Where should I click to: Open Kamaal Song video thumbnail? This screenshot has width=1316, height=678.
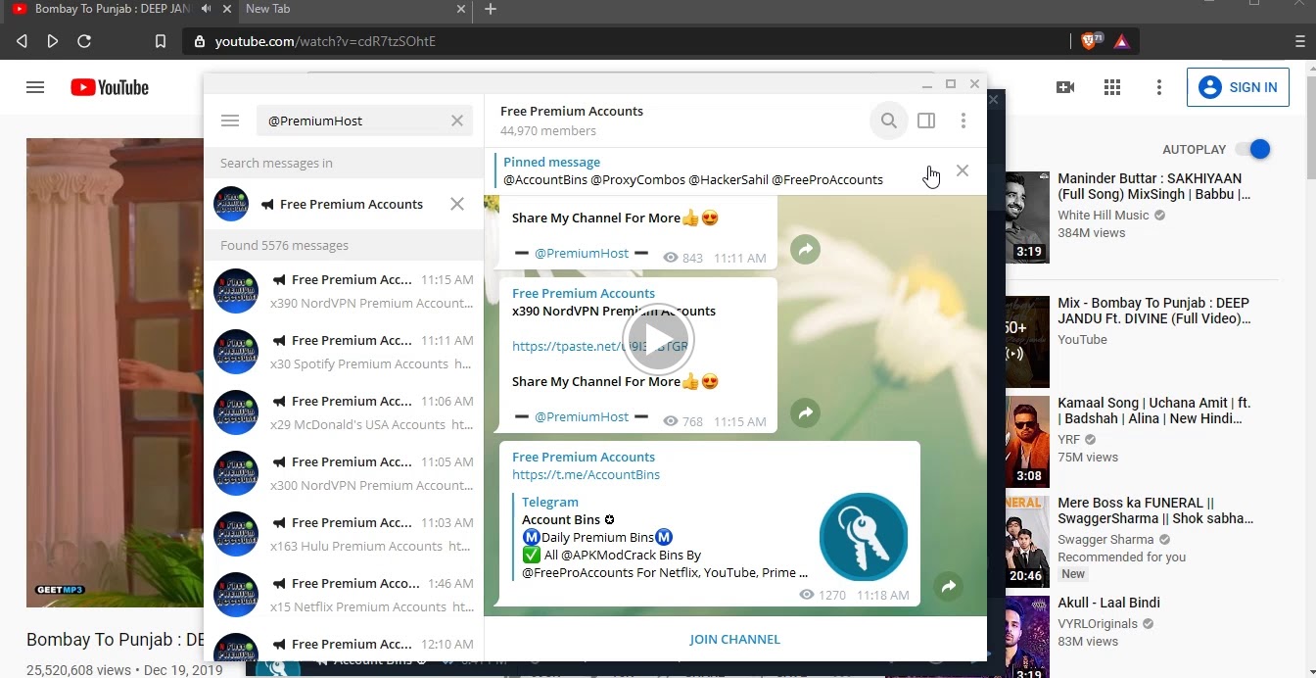tap(1027, 441)
